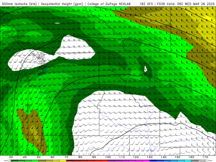Click the 100 knot legend label
Screen dimensions: 216x162
click(108, 157)
